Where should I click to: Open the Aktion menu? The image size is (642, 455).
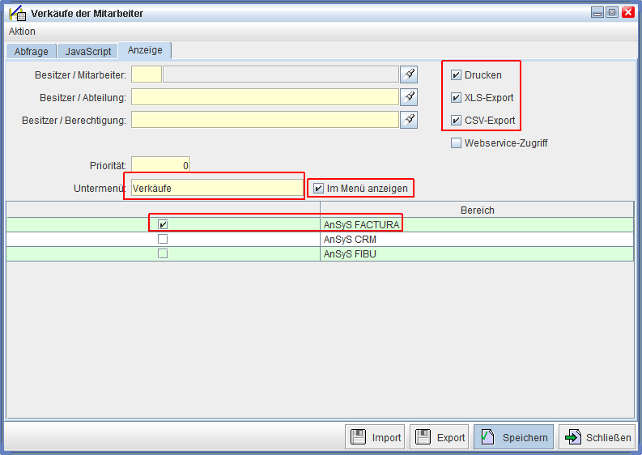click(x=22, y=32)
